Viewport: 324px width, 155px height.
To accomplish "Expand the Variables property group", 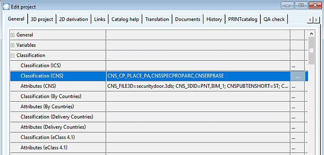I will coord(13,45).
